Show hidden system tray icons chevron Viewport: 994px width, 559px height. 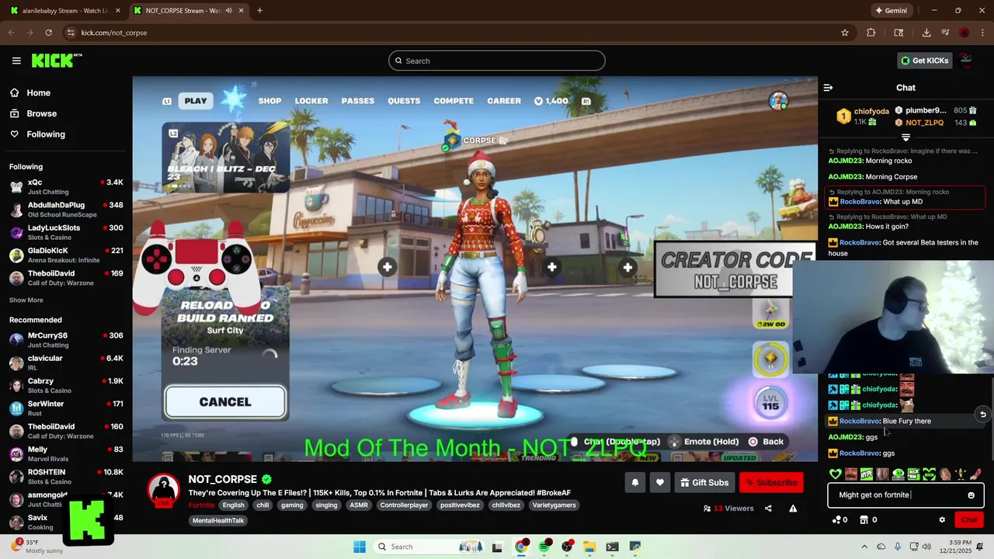click(864, 547)
